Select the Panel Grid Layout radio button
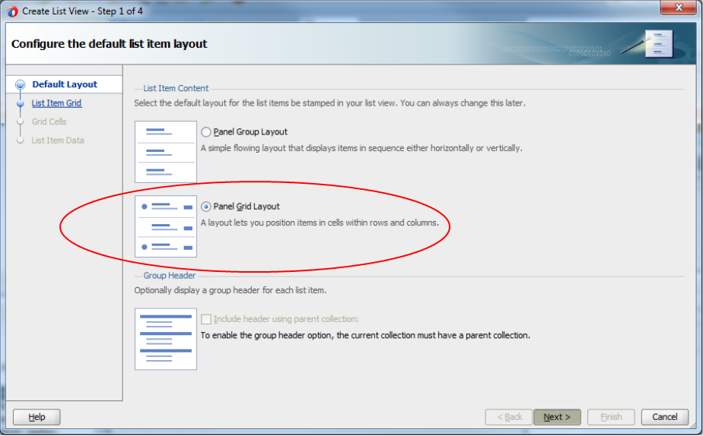 coord(205,207)
